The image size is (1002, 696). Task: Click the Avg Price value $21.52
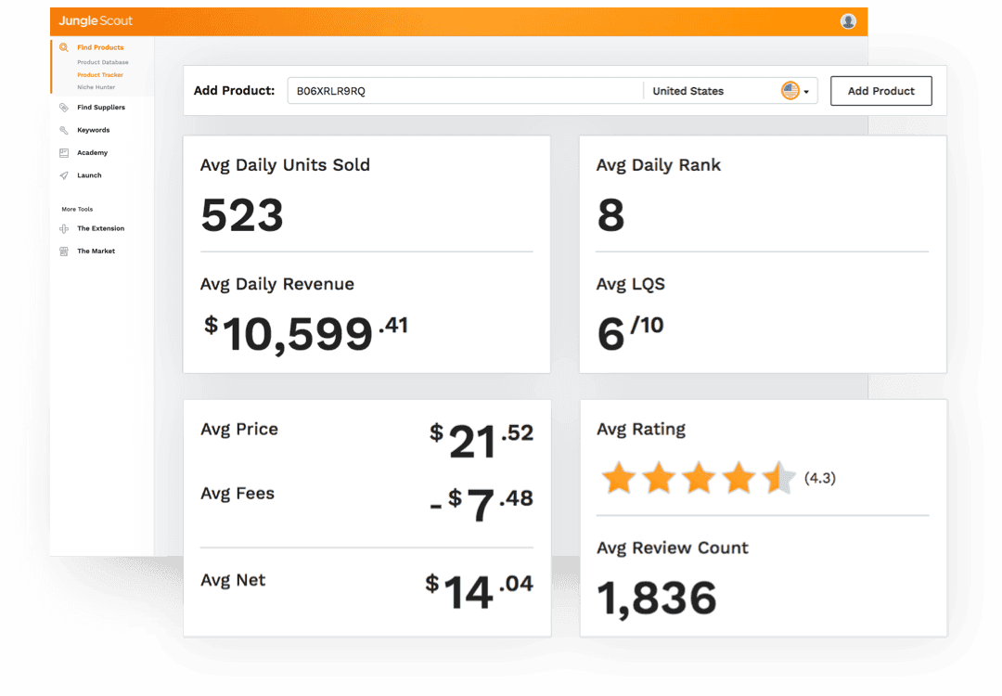point(482,441)
